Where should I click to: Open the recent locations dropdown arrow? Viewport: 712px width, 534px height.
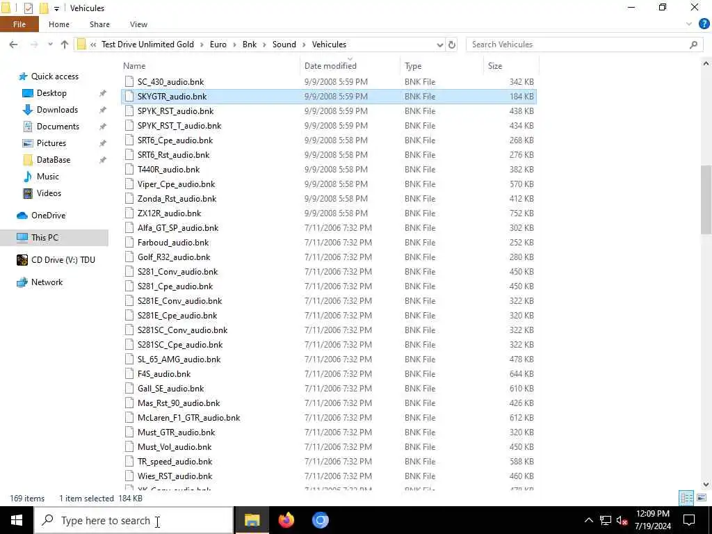tap(50, 44)
